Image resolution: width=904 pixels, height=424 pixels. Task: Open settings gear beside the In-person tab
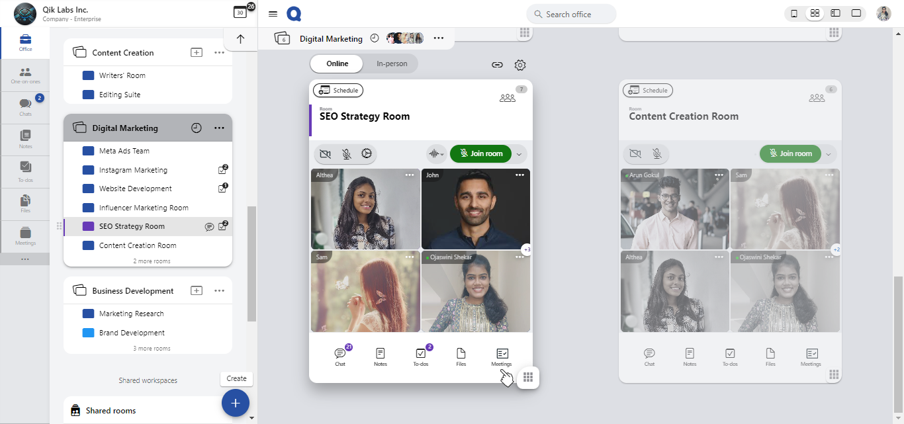[520, 65]
